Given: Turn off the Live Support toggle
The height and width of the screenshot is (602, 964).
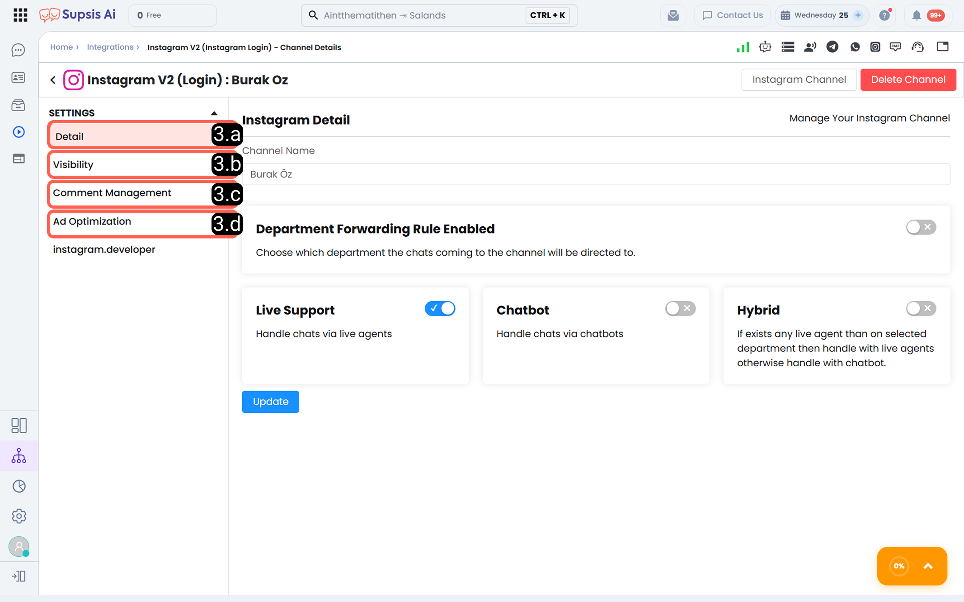Looking at the screenshot, I should pyautogui.click(x=440, y=308).
